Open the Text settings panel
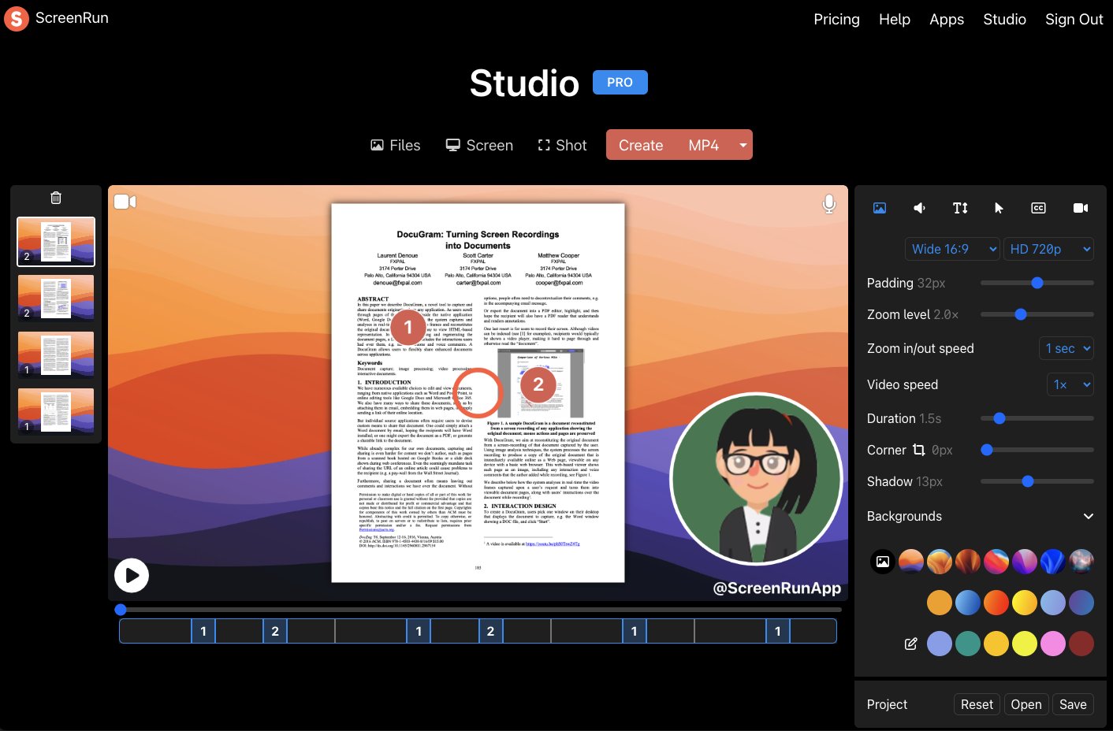Screen dimensions: 1113x731 [x=959, y=208]
